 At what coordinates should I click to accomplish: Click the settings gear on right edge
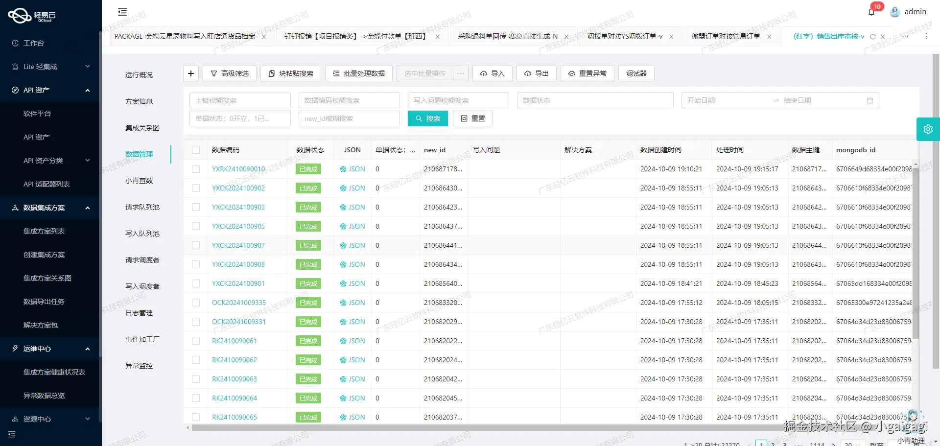point(928,129)
